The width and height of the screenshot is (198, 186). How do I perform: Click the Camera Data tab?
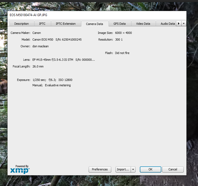click(95, 24)
